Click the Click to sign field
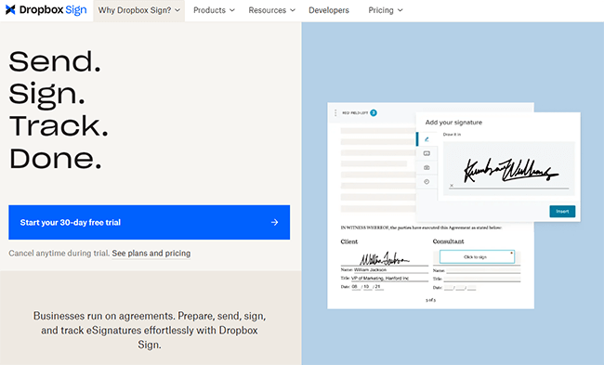Screen dimensions: 604x365 (x=477, y=257)
